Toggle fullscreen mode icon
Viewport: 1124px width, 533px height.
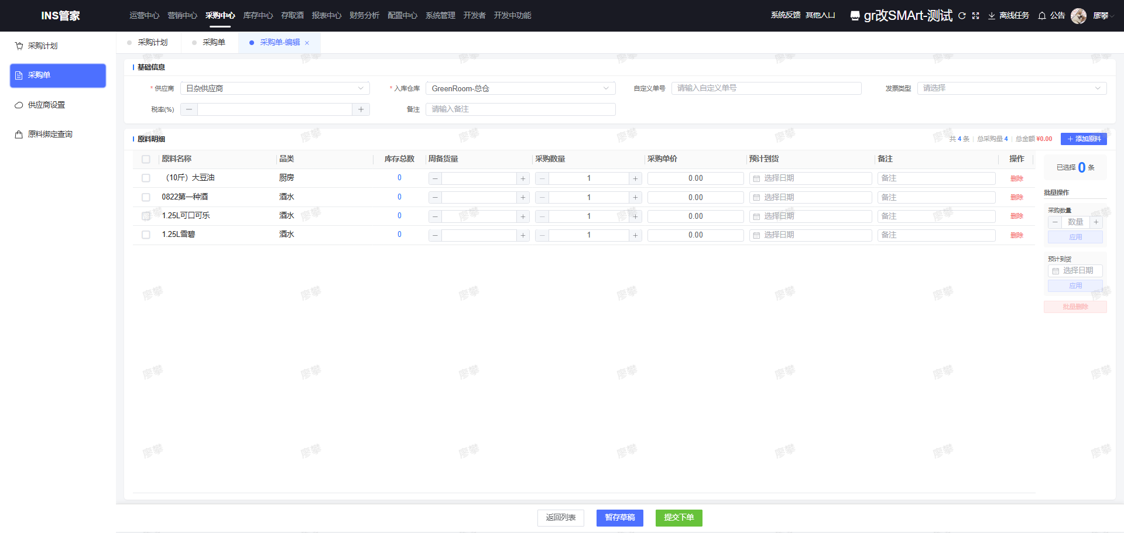point(975,16)
